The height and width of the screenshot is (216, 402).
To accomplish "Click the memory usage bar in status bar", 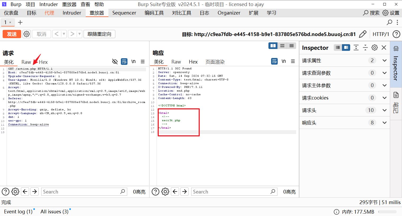I will click(387, 212).
